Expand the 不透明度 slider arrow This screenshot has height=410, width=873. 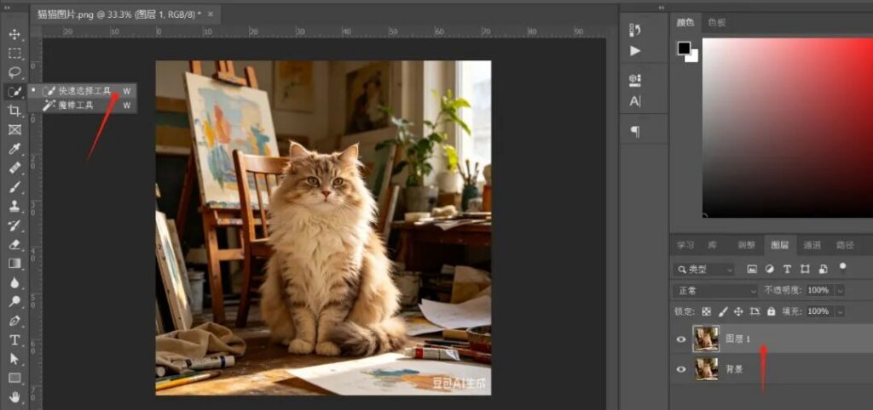840,291
